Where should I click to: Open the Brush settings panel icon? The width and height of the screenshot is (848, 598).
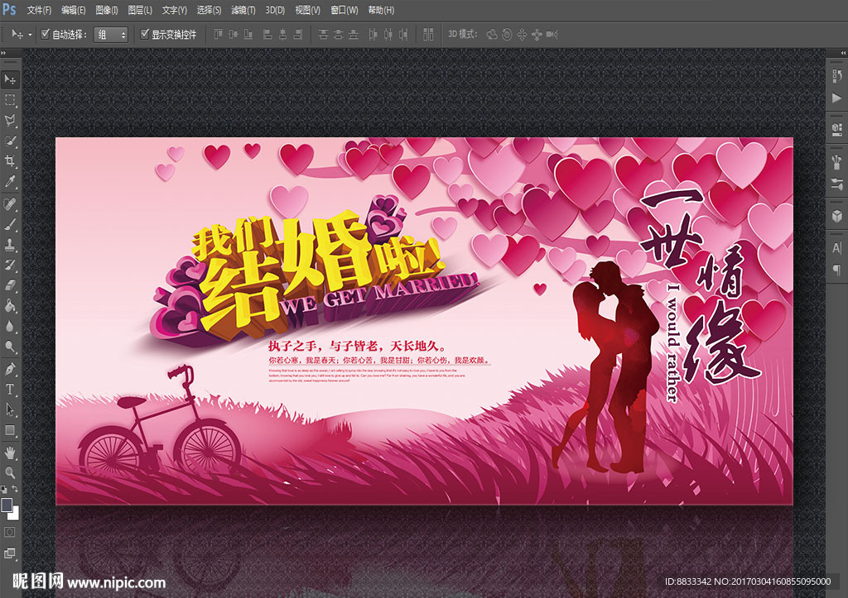836,184
